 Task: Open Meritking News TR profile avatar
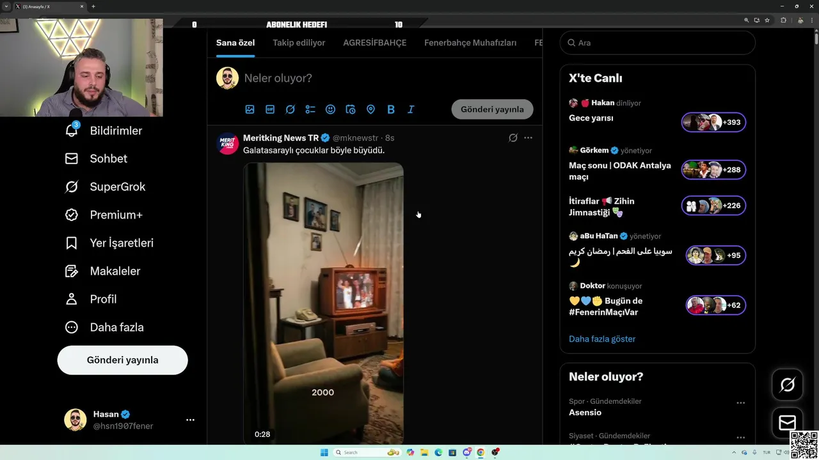coord(228,144)
